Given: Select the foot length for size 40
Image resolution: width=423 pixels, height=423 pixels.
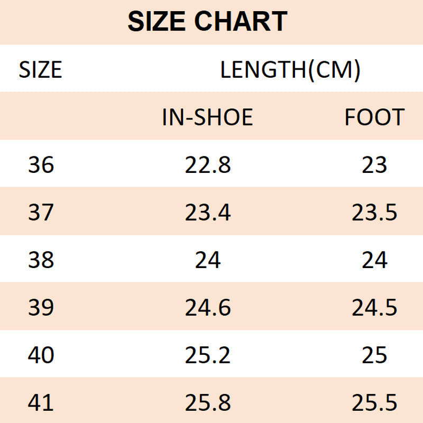Looking at the screenshot, I should coord(374,355).
